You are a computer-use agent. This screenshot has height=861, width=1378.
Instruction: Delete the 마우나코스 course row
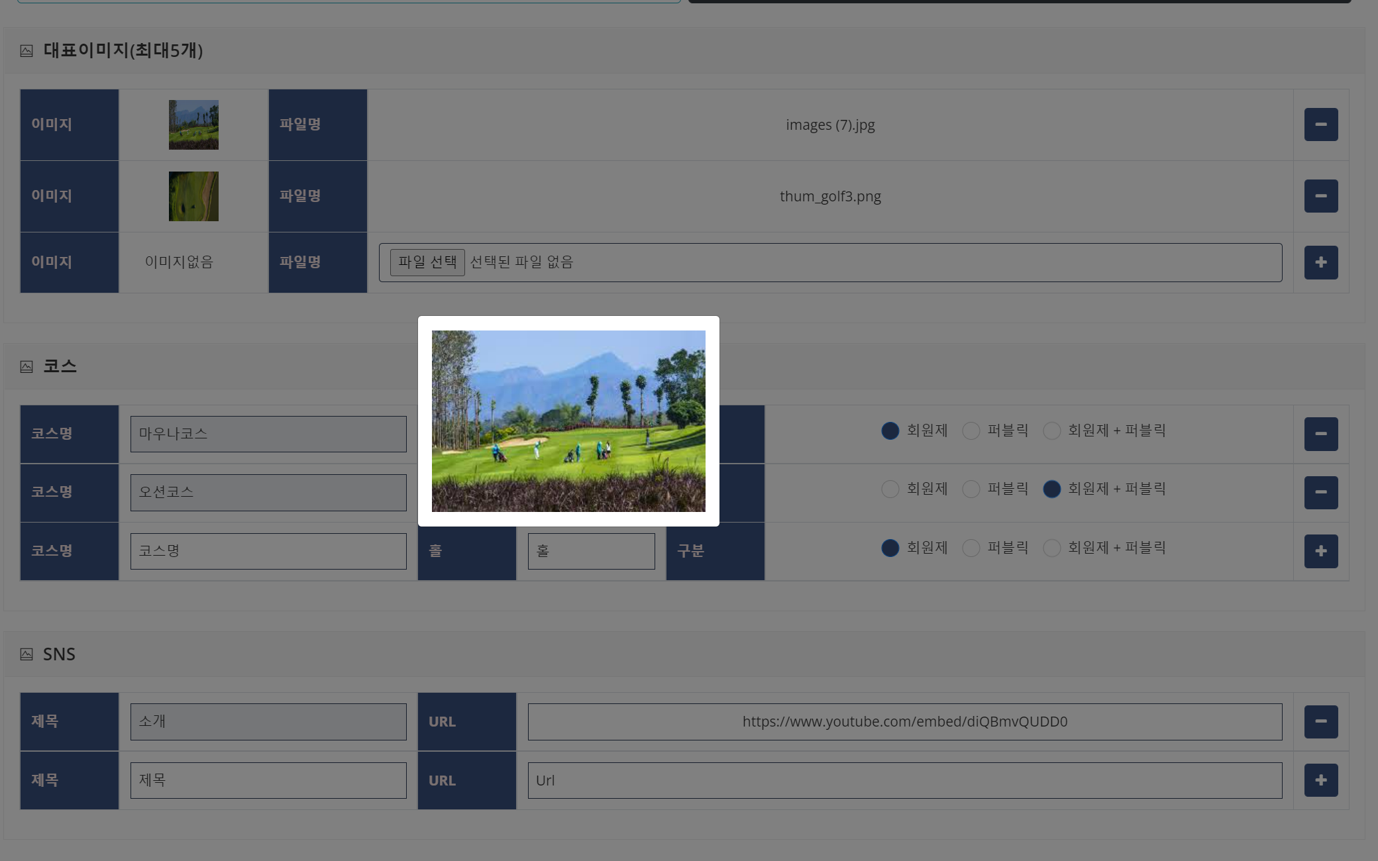pyautogui.click(x=1320, y=434)
